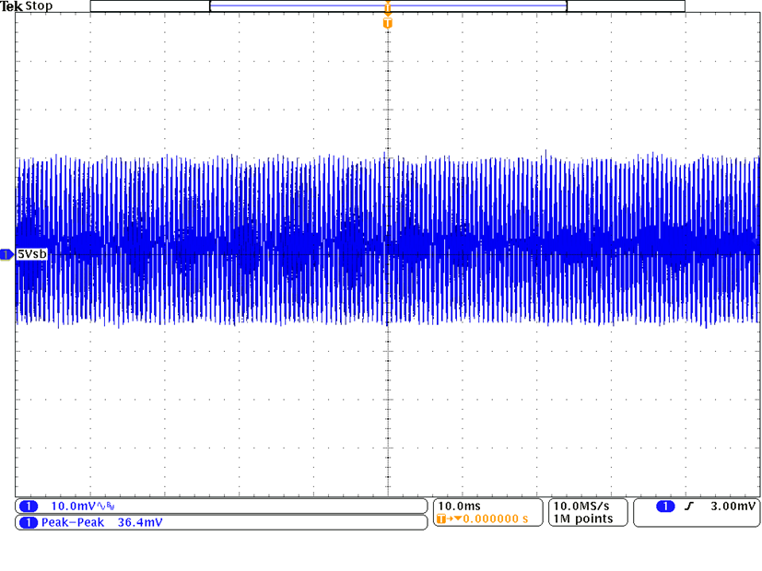This screenshot has width=762, height=571.
Task: Click channel 1 badge beside 10.0mV
Action: [x=28, y=507]
